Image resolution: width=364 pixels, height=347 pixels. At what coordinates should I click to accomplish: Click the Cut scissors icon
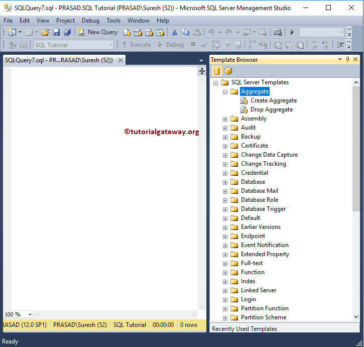[174, 32]
